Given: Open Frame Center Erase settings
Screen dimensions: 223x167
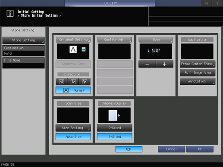Looking at the screenshot, I should coord(198,64).
